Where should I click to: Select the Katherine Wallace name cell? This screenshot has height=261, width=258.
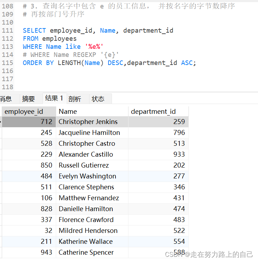click(92, 242)
